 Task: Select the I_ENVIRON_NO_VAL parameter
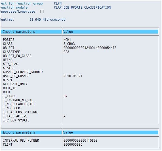tap(18, 100)
